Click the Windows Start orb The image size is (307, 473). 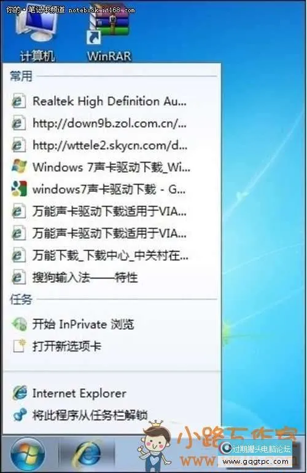click(x=28, y=454)
